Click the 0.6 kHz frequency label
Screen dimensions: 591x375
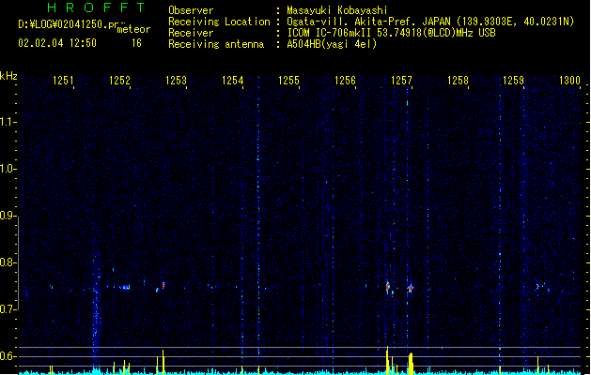point(8,356)
